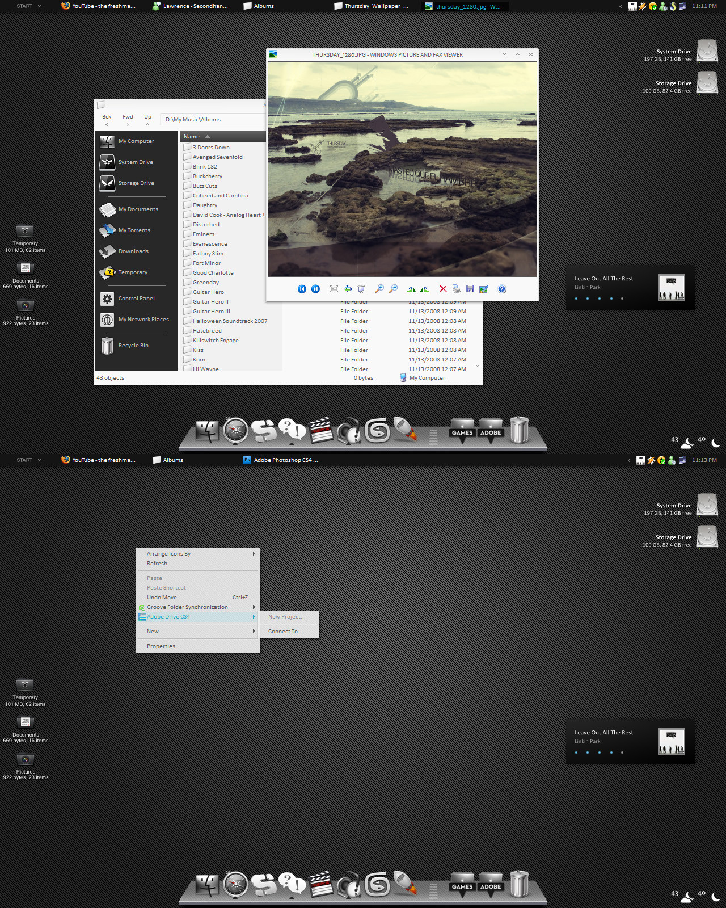
Task: Open the compass icon in the dock below the Albums window
Action: click(x=235, y=431)
